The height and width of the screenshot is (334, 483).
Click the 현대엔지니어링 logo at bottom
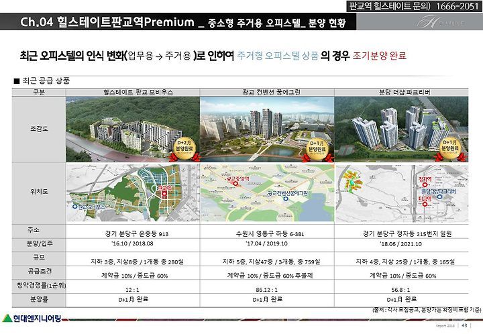point(32,318)
